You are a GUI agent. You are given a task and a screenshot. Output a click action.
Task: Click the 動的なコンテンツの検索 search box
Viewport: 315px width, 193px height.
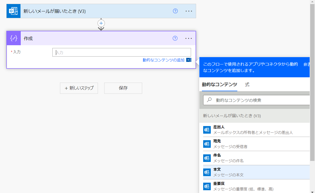tap(257, 100)
